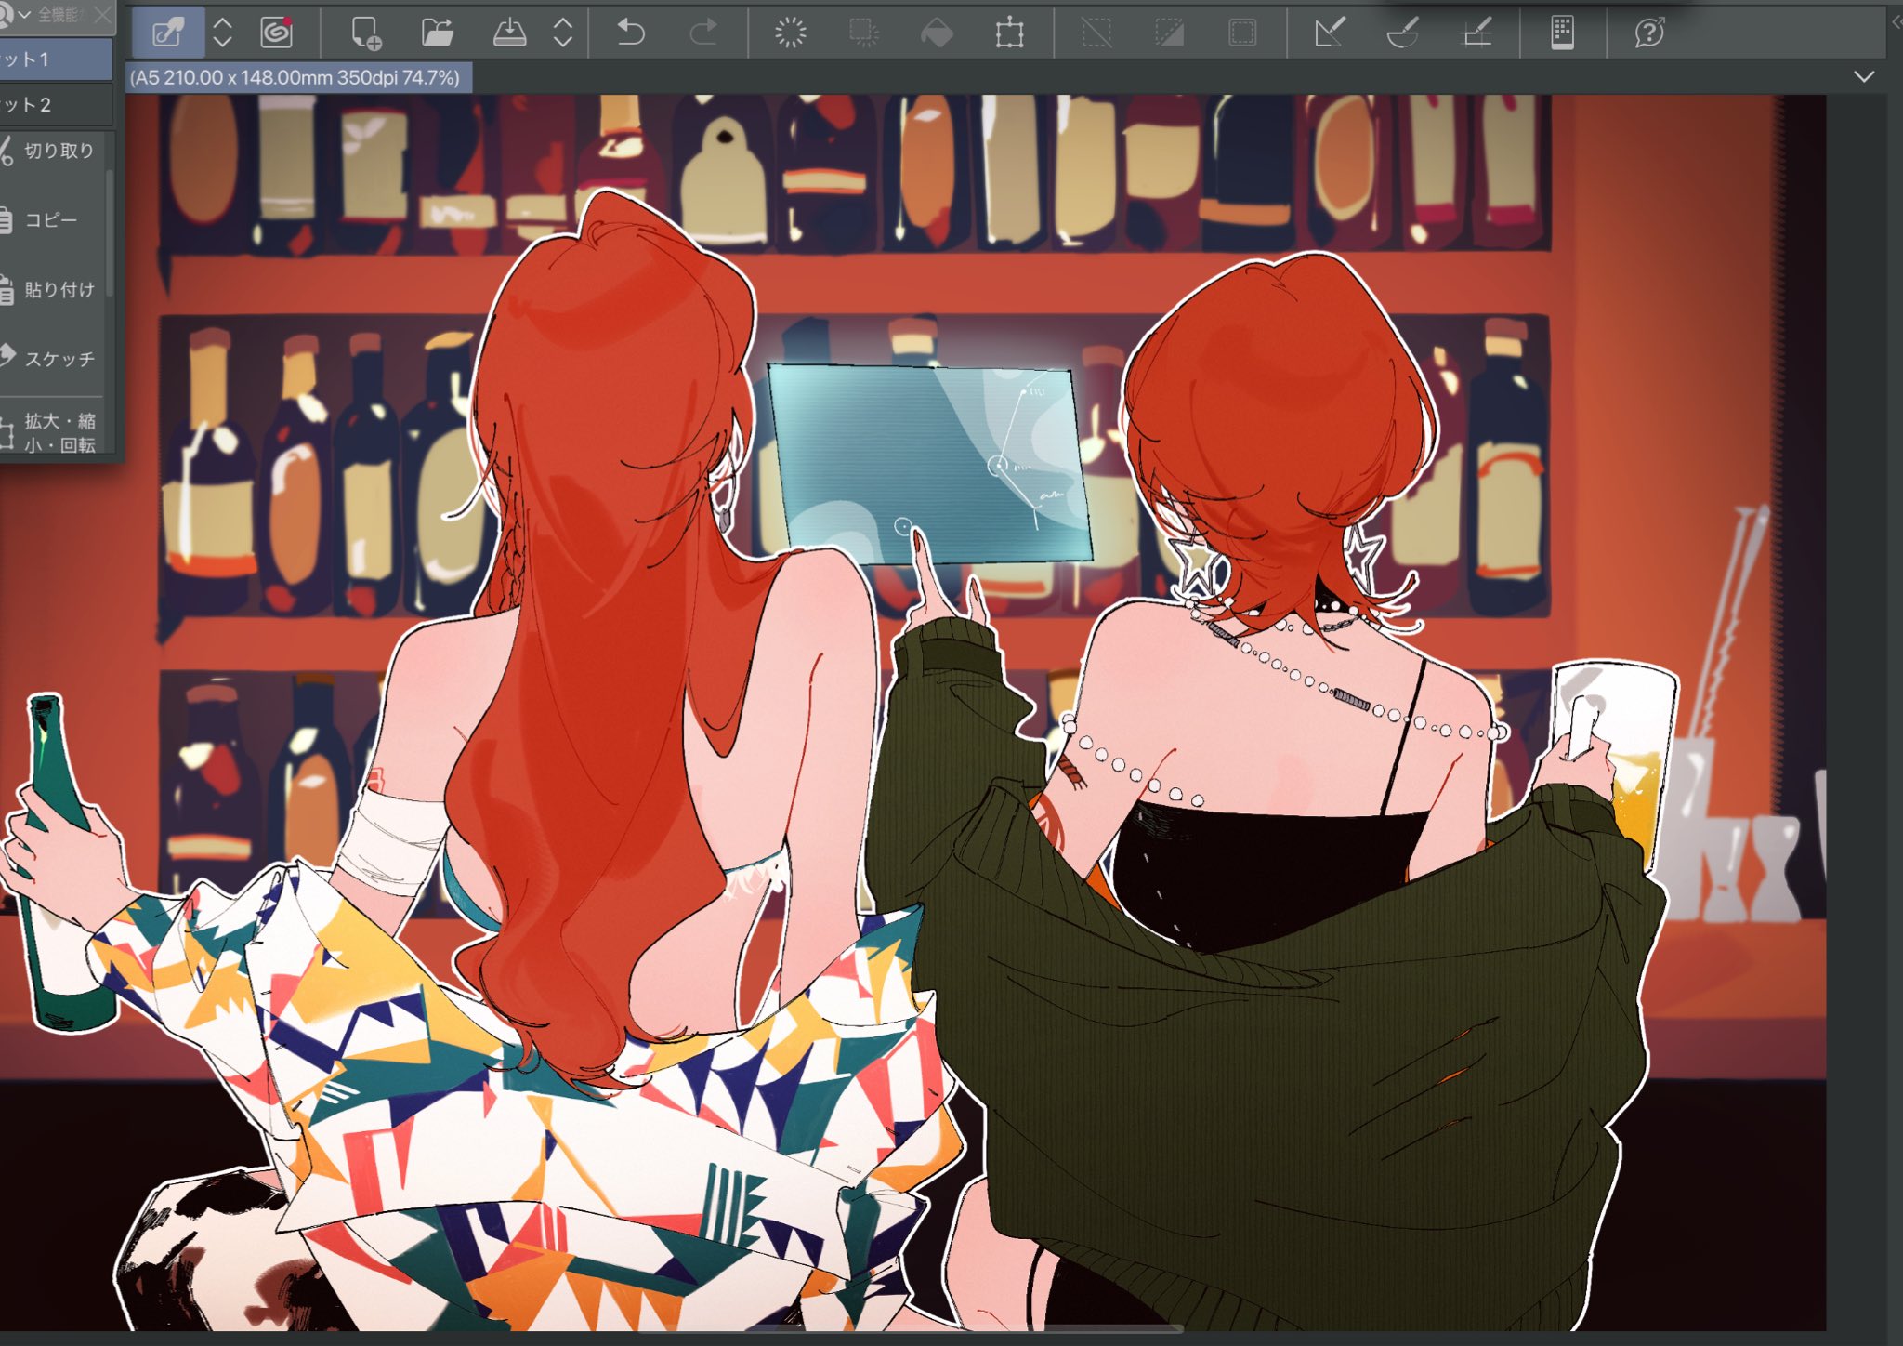Toggle Snap to Ruler icon
The height and width of the screenshot is (1346, 1903).
click(1330, 33)
